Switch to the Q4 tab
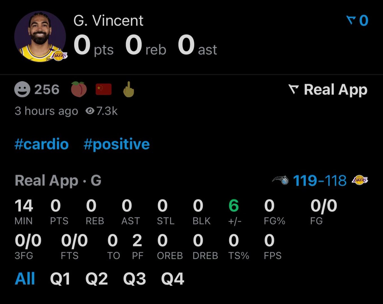 tap(172, 279)
